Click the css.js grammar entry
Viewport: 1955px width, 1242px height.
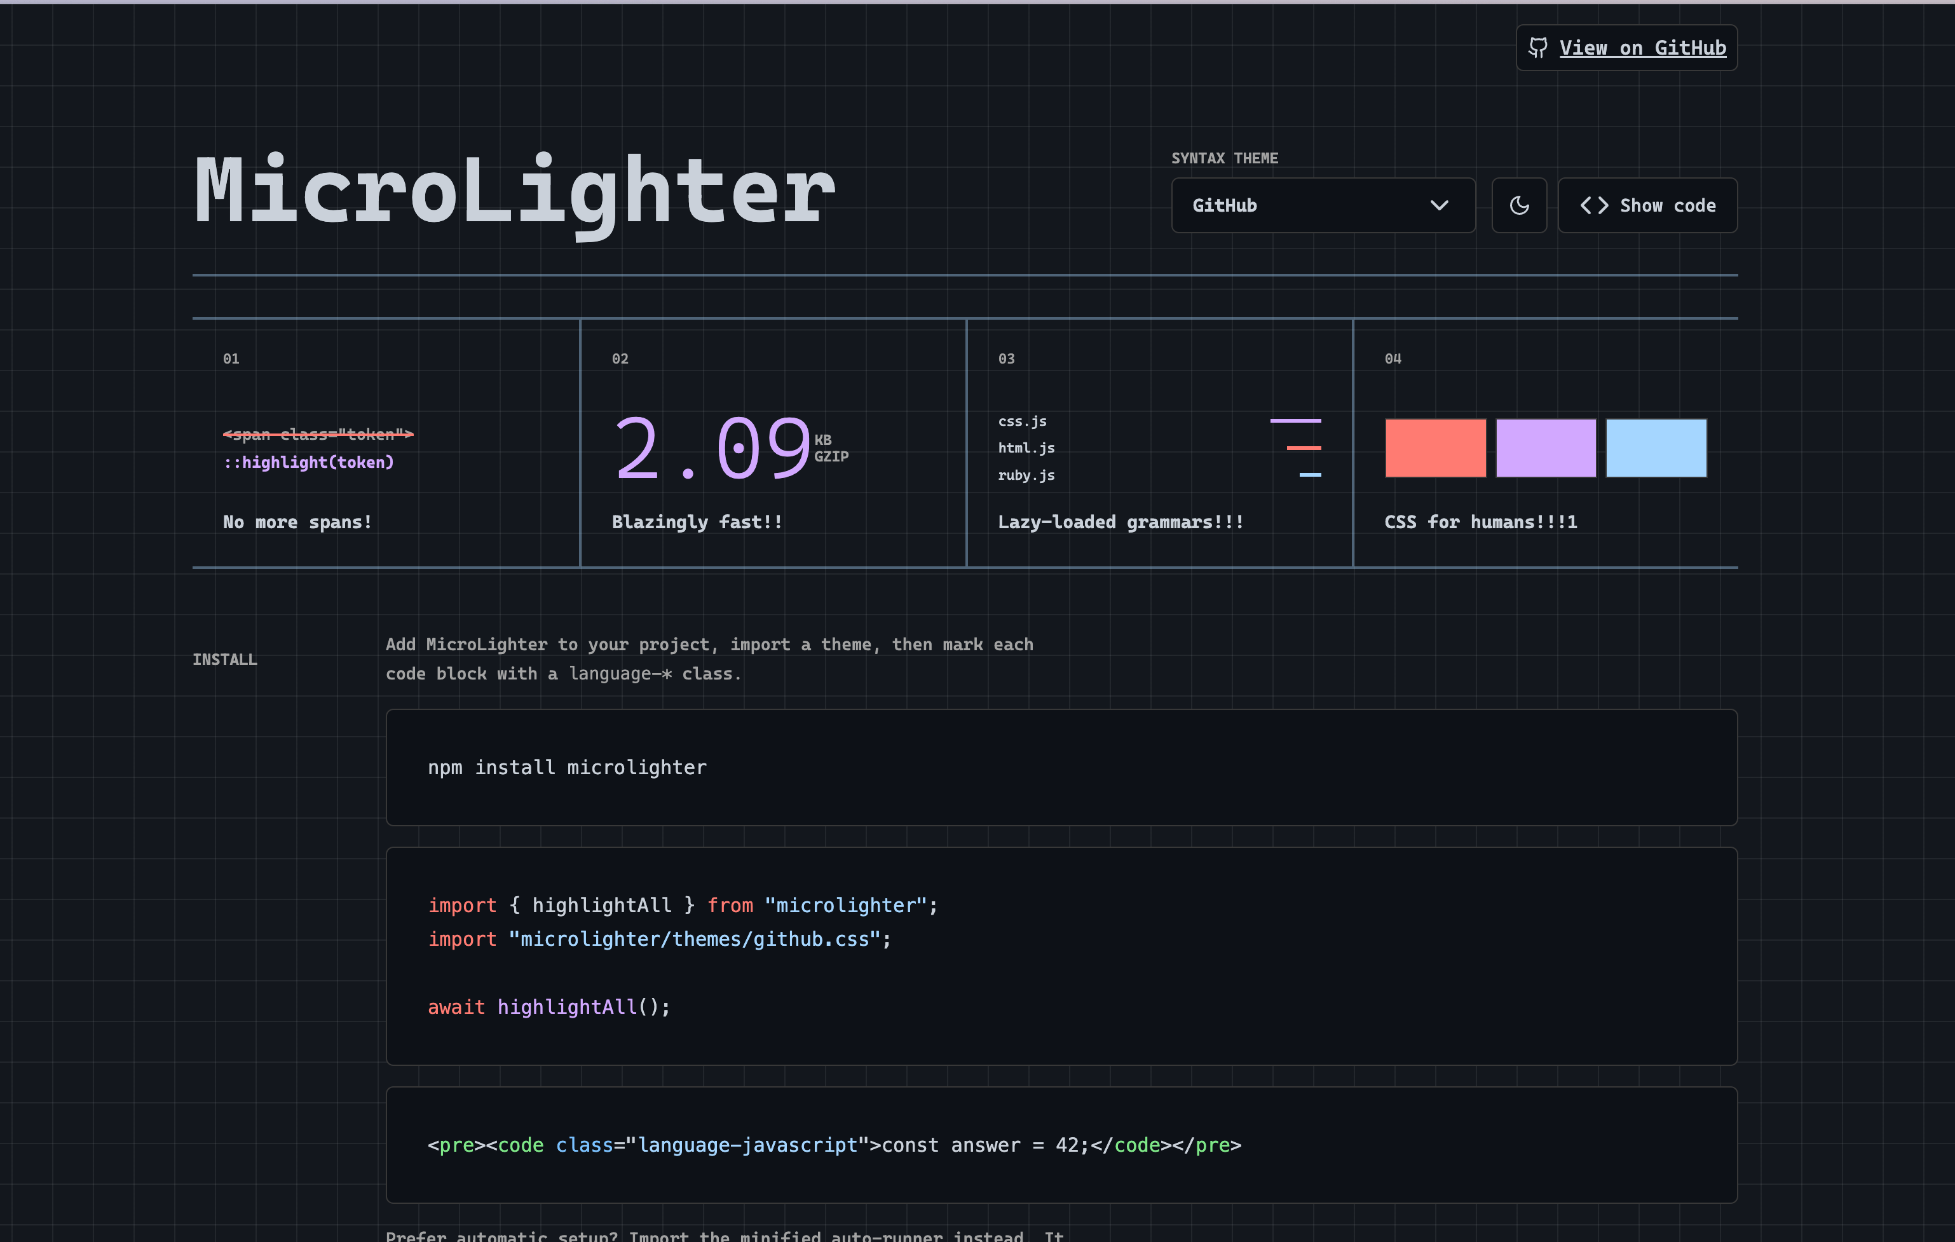1022,421
